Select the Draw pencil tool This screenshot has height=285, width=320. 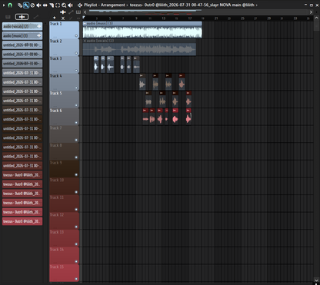[x=20, y=5]
